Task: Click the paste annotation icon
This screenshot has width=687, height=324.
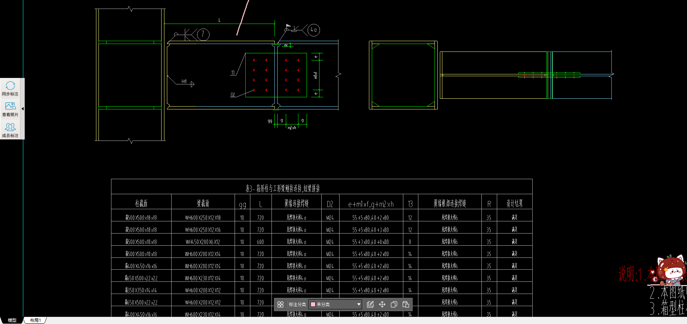Action: tap(406, 304)
